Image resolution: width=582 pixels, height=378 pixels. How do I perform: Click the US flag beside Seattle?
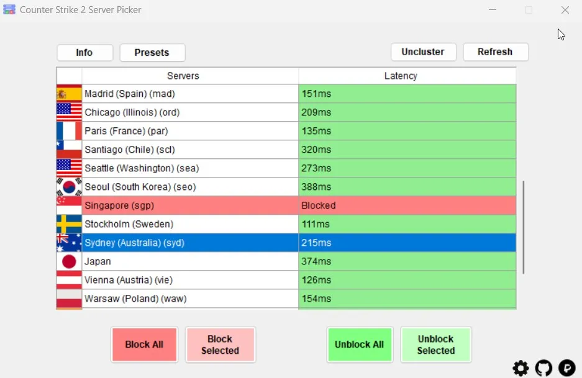point(69,168)
